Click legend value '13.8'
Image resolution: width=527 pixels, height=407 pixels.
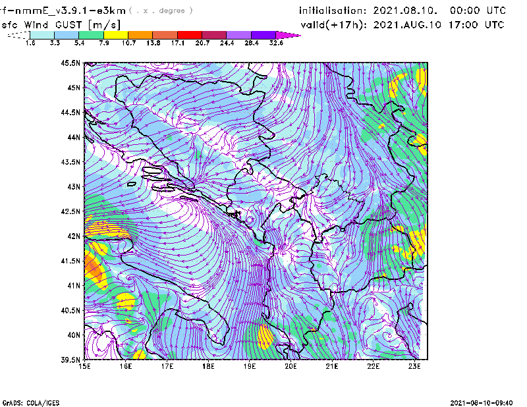[153, 43]
